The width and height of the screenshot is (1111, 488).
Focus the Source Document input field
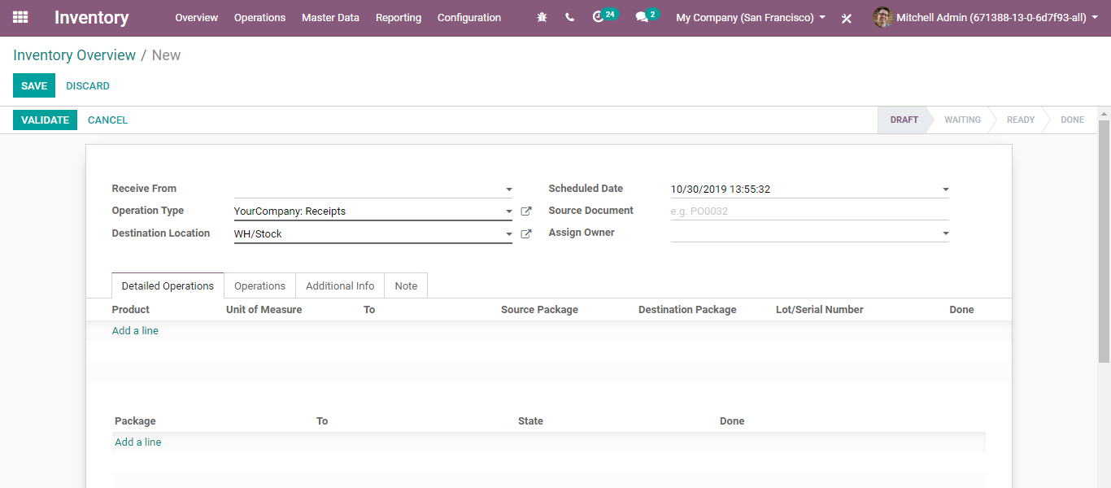coord(809,211)
